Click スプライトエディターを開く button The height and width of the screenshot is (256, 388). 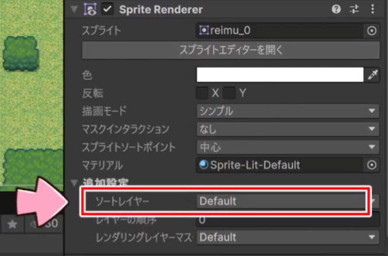coord(231,50)
